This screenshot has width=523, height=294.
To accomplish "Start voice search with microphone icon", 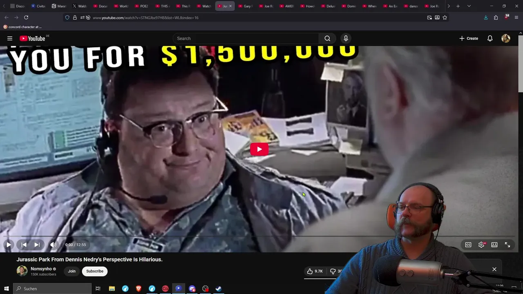I will pos(346,38).
